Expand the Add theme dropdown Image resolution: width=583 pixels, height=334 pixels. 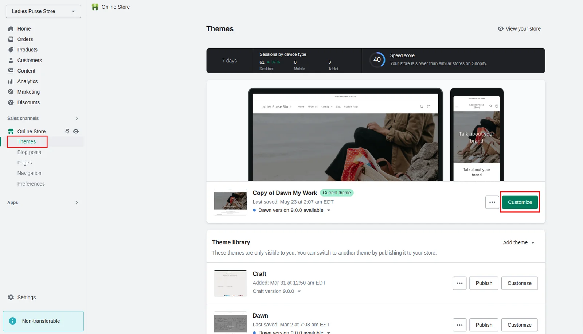[x=519, y=242]
